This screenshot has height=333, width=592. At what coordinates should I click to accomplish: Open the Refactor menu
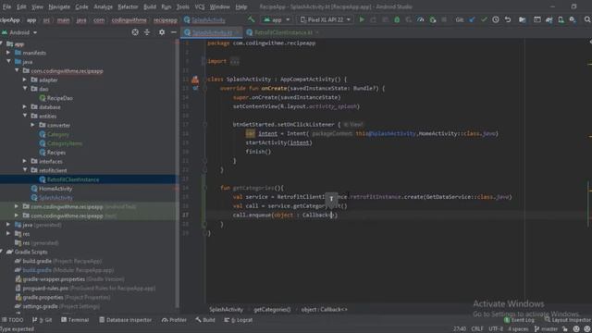128,6
